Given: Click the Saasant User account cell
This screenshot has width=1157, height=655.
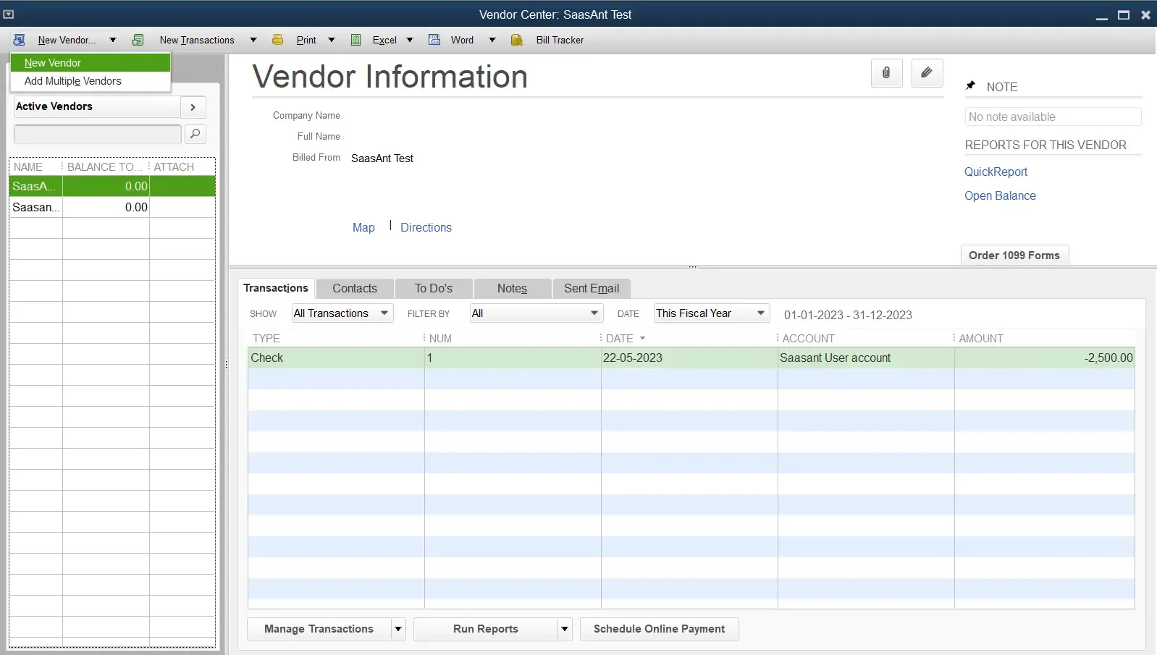Looking at the screenshot, I should [866, 358].
